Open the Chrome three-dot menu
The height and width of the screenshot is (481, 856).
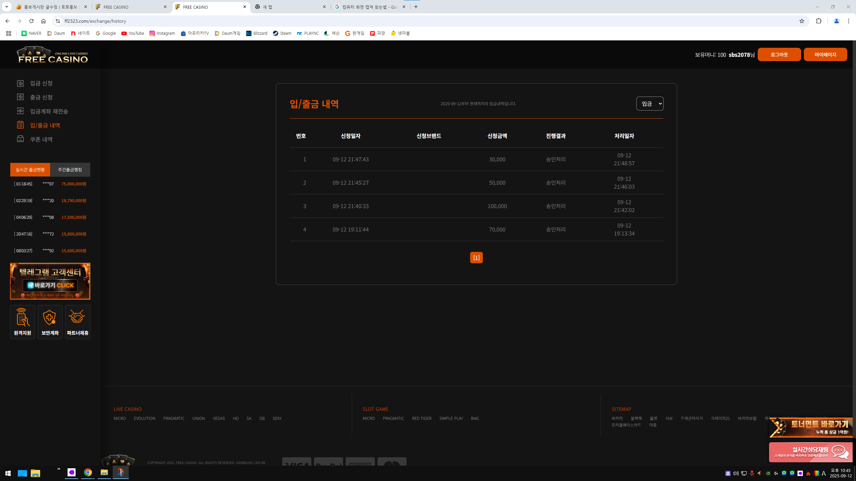click(x=848, y=21)
